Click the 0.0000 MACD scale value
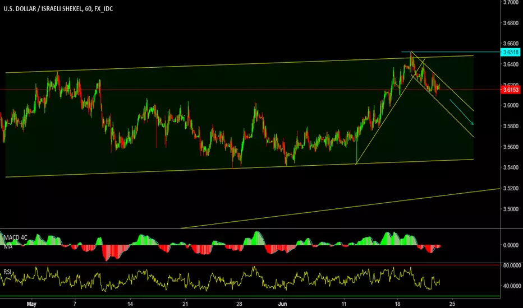523x308 pixels. click(511, 245)
